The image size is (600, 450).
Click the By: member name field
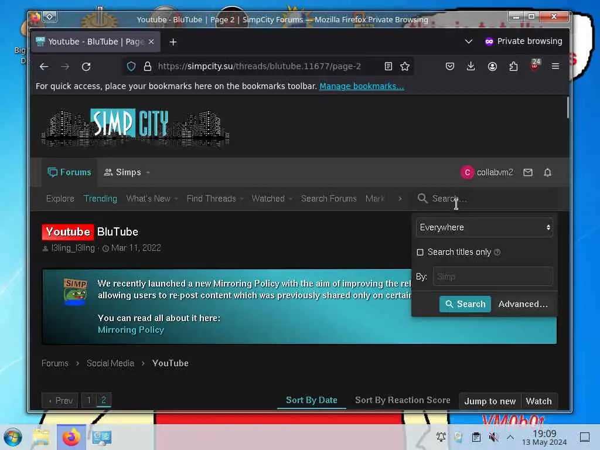coord(492,277)
